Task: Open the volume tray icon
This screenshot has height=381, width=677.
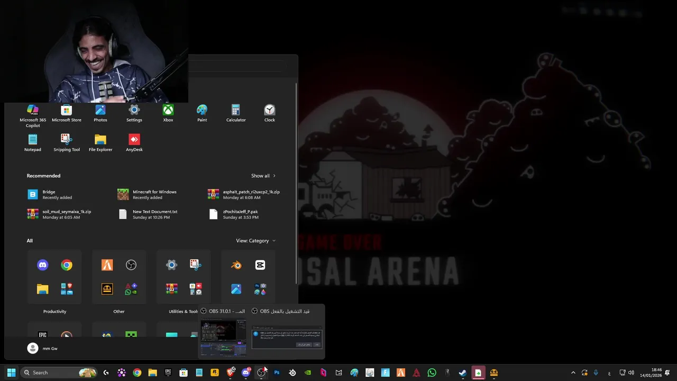Action: 631,373
